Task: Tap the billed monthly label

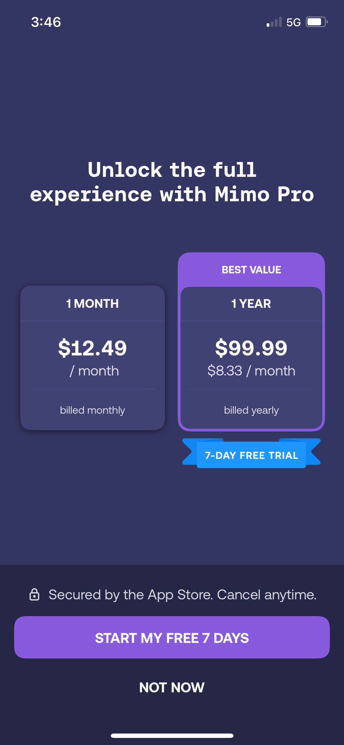Action: coord(93,410)
